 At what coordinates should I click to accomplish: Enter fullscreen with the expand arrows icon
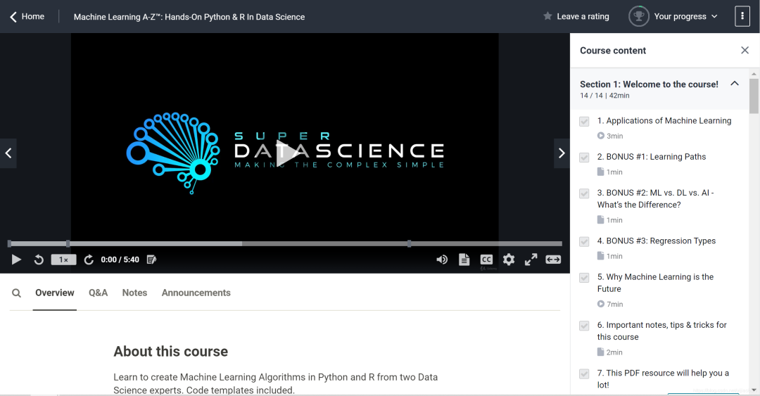tap(531, 260)
